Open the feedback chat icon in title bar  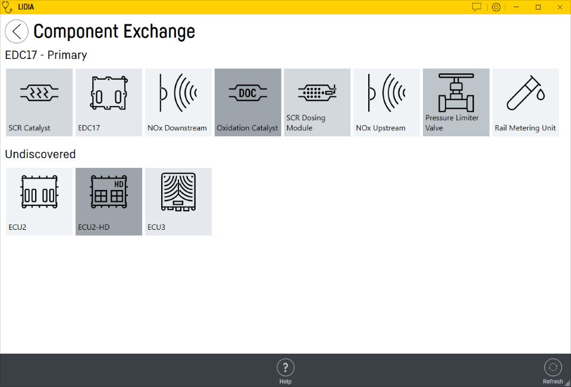(x=476, y=7)
